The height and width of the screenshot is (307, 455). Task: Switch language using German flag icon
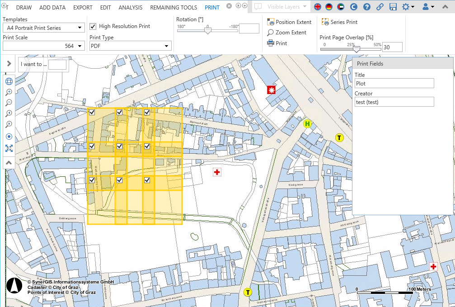point(328,7)
